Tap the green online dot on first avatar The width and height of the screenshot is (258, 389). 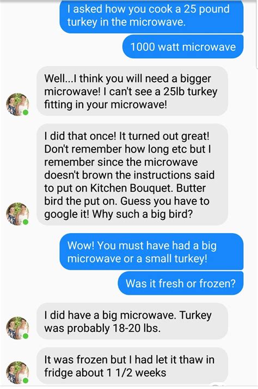tap(25, 113)
